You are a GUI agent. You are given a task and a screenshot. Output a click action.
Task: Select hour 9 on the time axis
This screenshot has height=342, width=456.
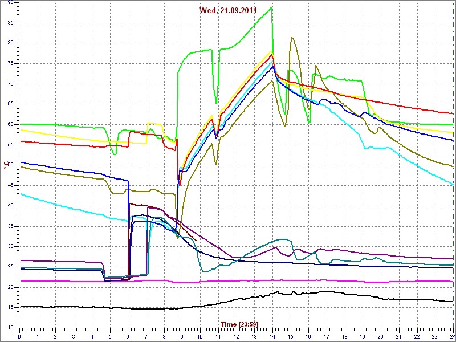point(182,336)
